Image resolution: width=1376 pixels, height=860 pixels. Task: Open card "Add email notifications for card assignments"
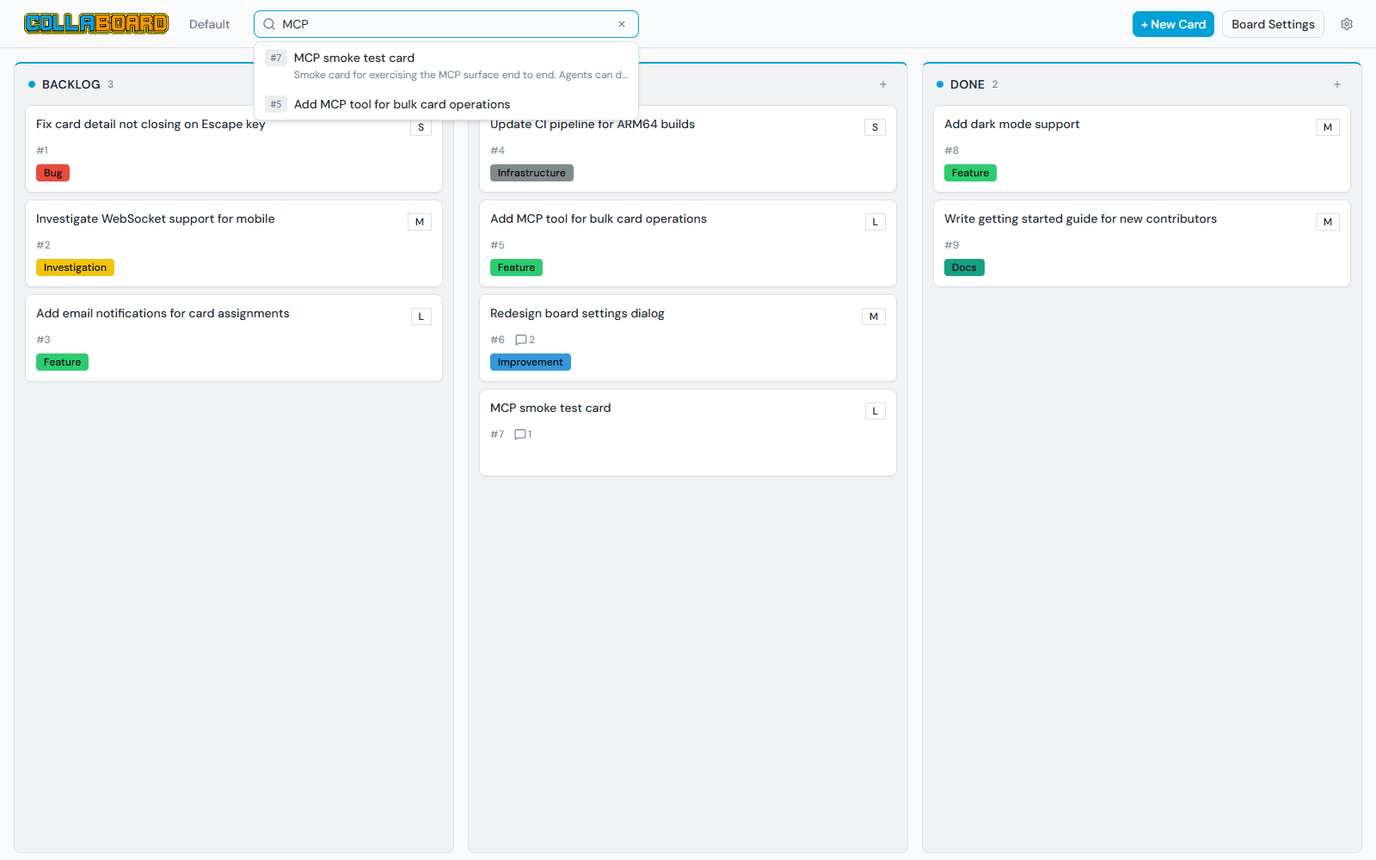coord(234,338)
